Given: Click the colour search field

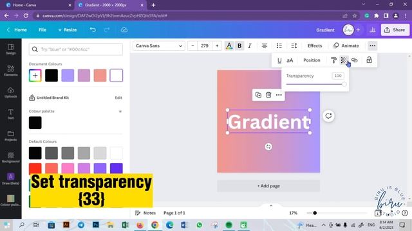Looking at the screenshot, I should [x=76, y=49].
